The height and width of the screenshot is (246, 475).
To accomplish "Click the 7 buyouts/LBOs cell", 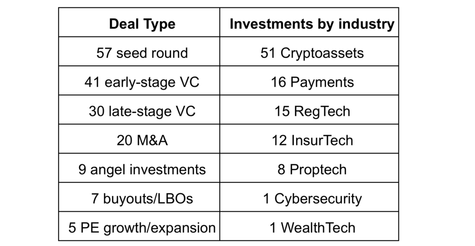I will point(139,197).
